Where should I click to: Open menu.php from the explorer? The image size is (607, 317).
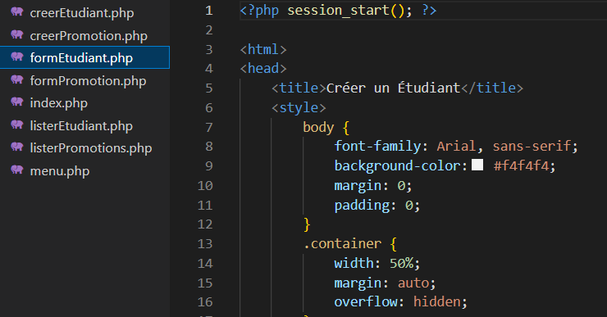pos(84,170)
